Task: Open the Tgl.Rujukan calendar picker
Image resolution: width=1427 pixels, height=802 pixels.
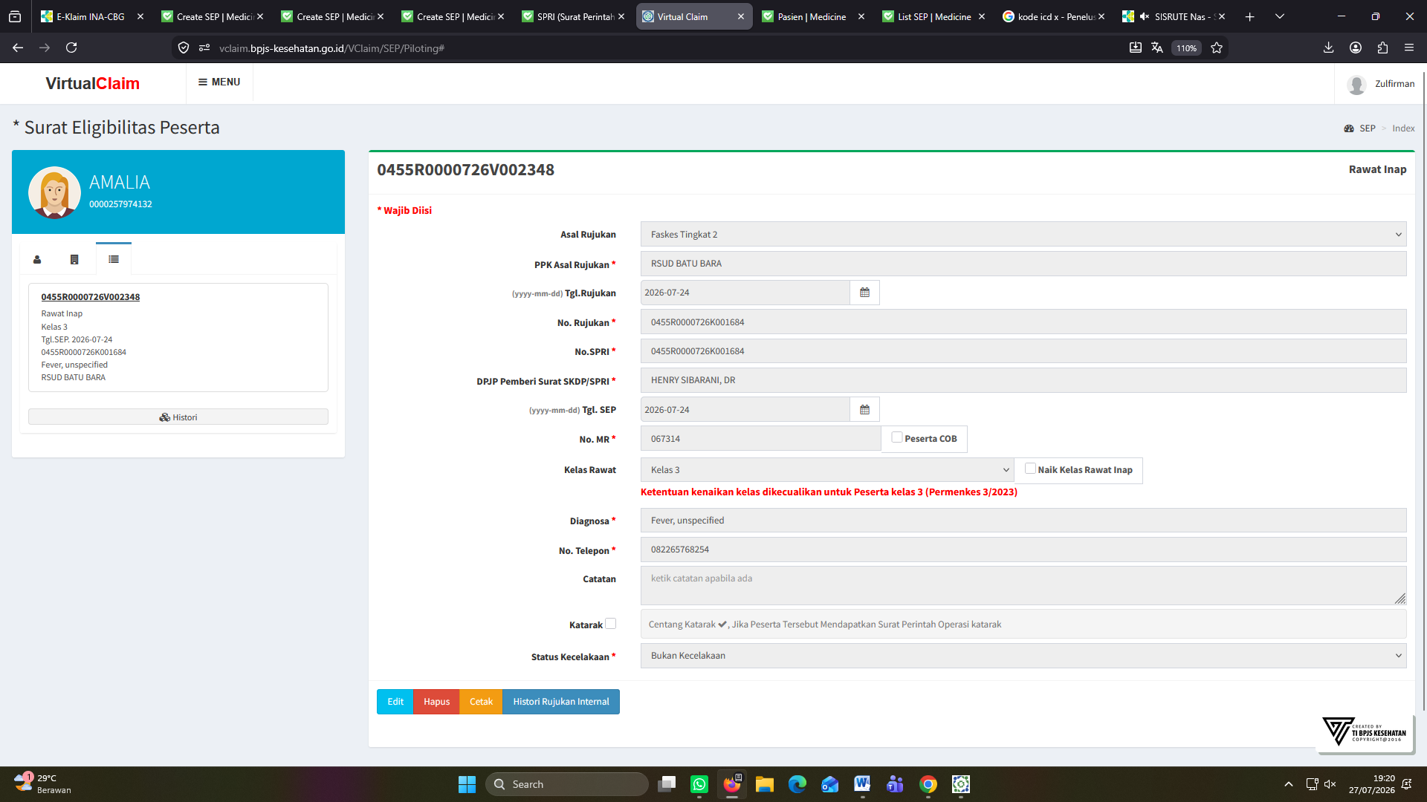Action: click(864, 293)
